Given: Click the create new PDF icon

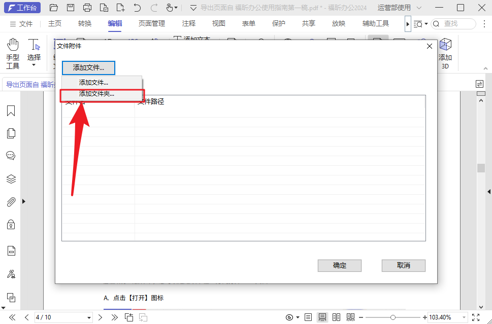Looking at the screenshot, I should [120, 8].
